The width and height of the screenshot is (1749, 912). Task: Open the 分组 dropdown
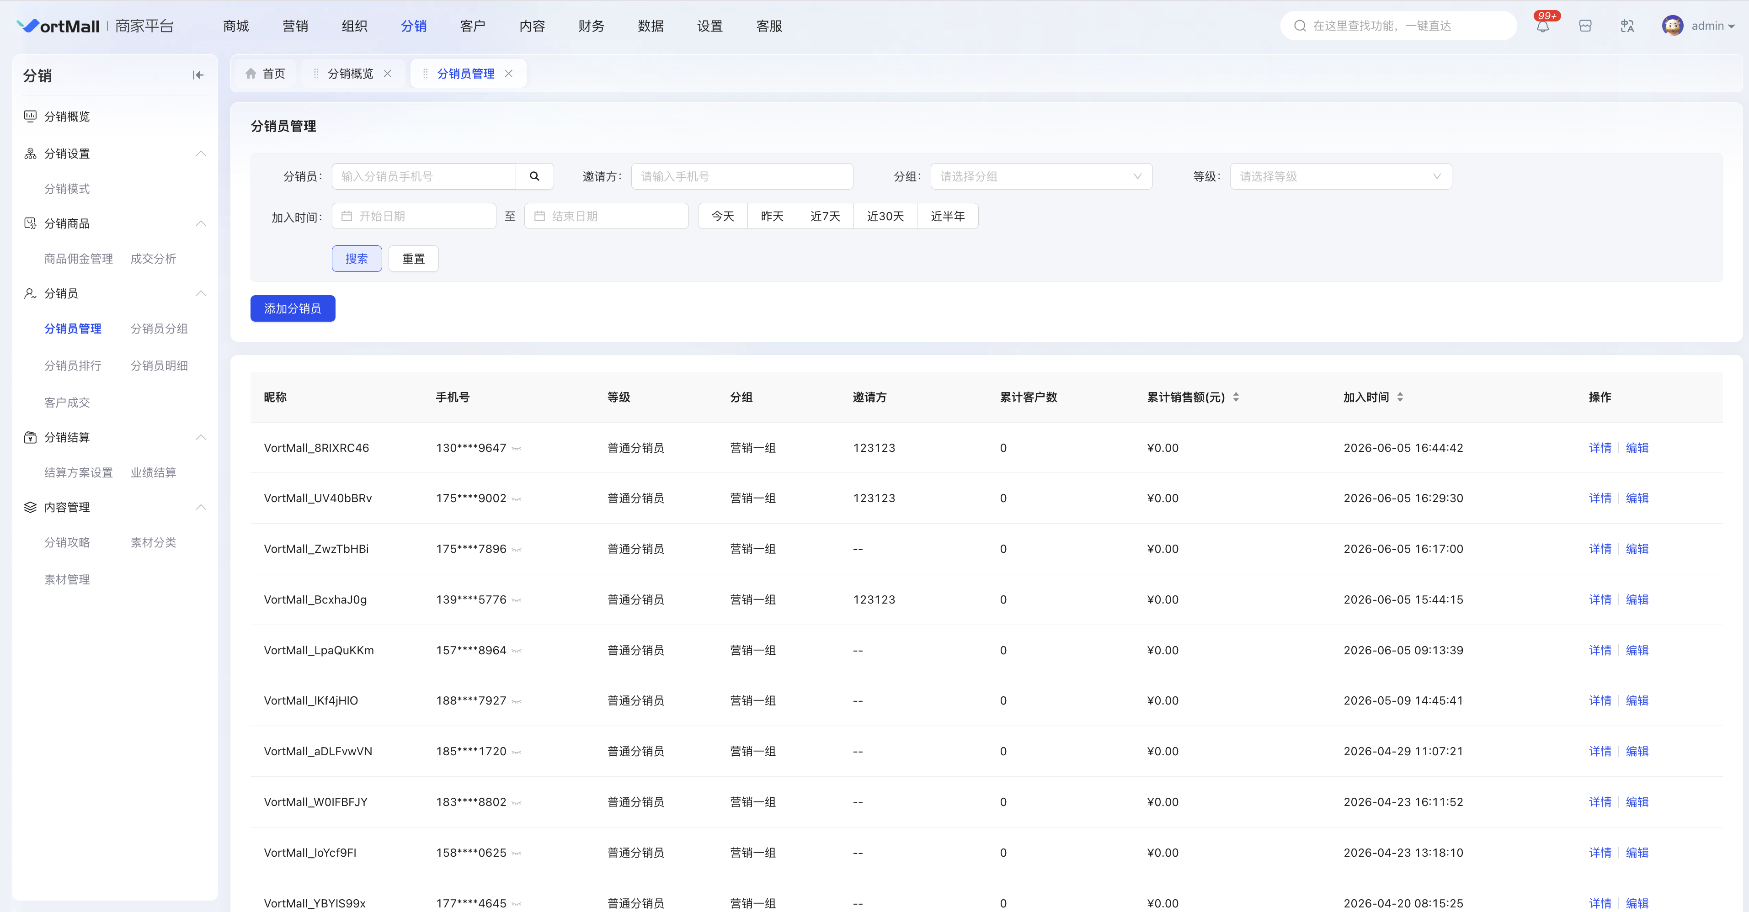[x=1041, y=176]
